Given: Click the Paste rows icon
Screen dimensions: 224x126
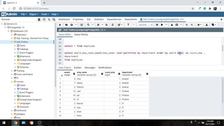Looking at the screenshot, I should 106,25.
